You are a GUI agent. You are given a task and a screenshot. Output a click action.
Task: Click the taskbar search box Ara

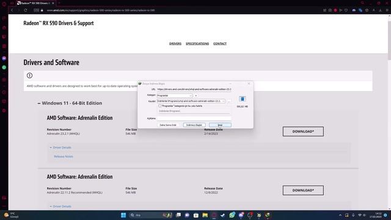click(x=151, y=215)
